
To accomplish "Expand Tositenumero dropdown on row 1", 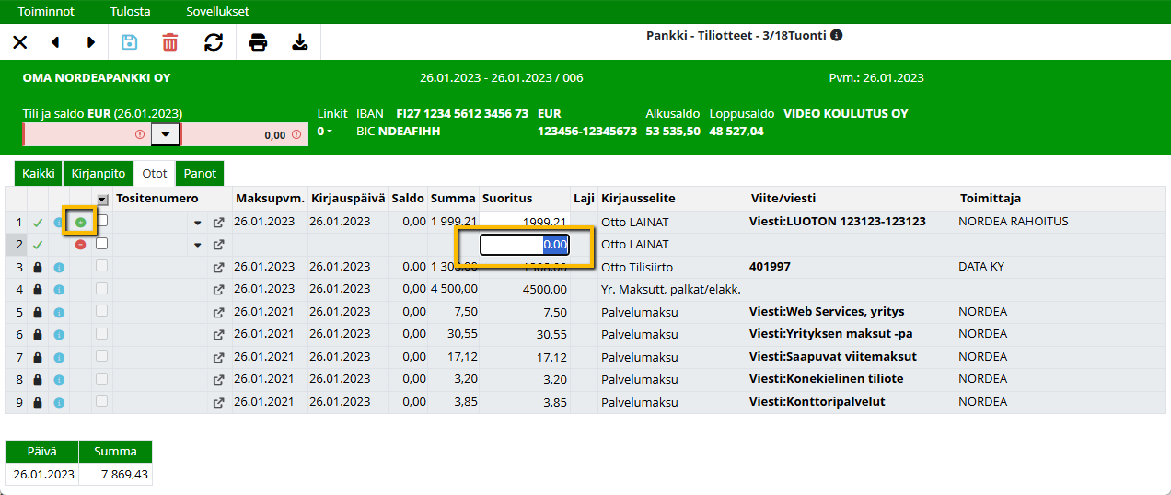I will click(197, 222).
